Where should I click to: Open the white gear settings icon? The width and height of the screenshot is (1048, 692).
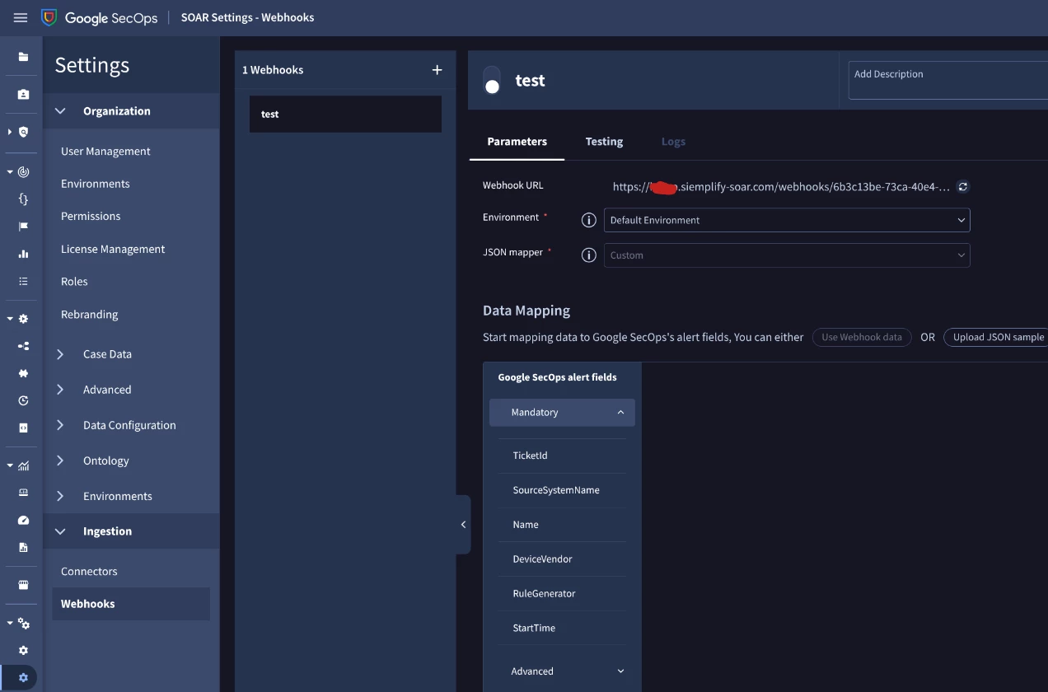(x=23, y=651)
